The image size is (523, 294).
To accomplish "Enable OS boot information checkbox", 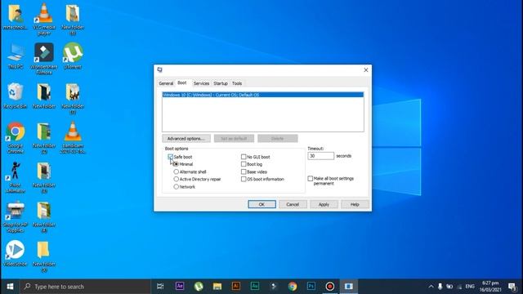I will pos(244,179).
